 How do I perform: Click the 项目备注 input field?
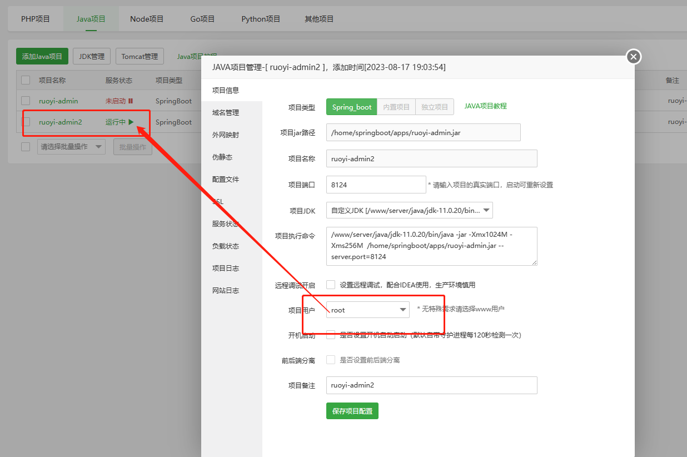[x=432, y=385]
